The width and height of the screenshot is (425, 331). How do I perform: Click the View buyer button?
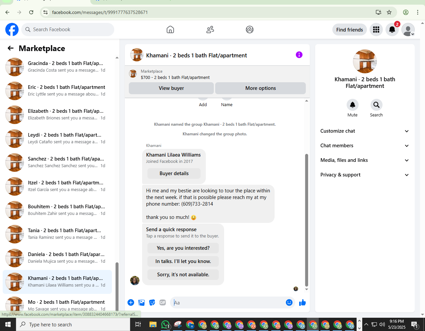[171, 88]
